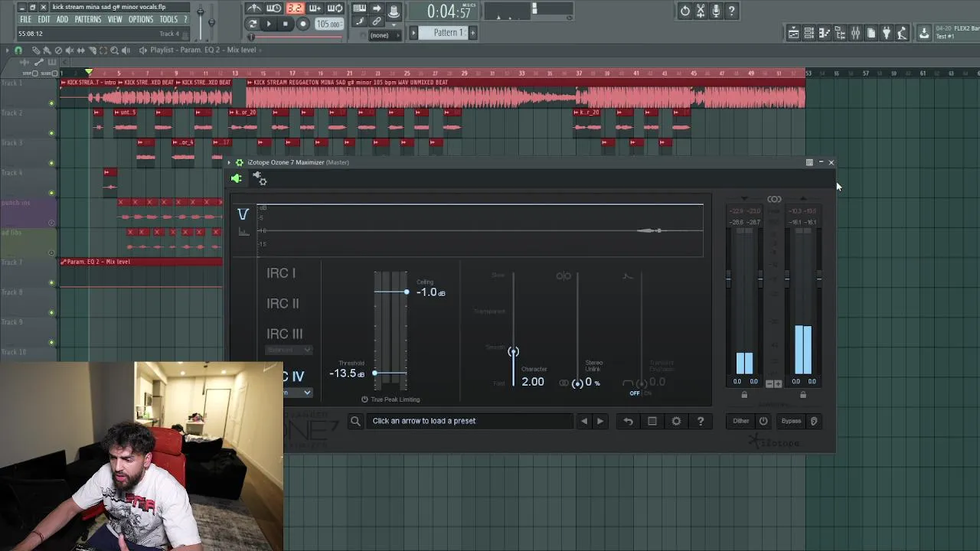
Task: Arm the record button
Action: (303, 24)
